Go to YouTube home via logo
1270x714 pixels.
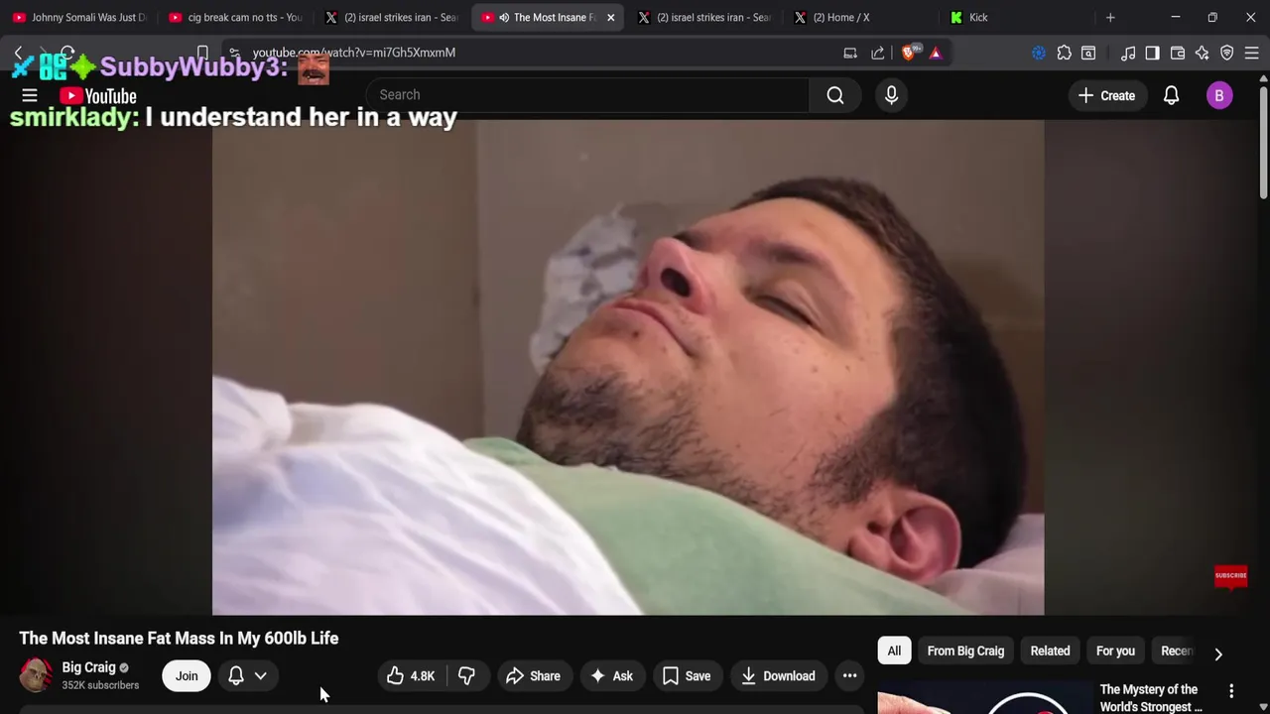pos(97,96)
